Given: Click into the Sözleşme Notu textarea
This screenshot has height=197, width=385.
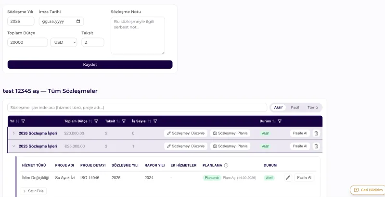Looking at the screenshot, I should coord(138,36).
